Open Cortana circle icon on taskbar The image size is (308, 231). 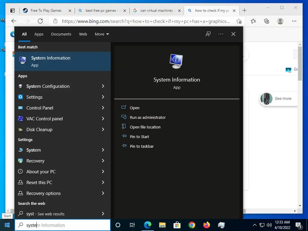tap(118, 225)
